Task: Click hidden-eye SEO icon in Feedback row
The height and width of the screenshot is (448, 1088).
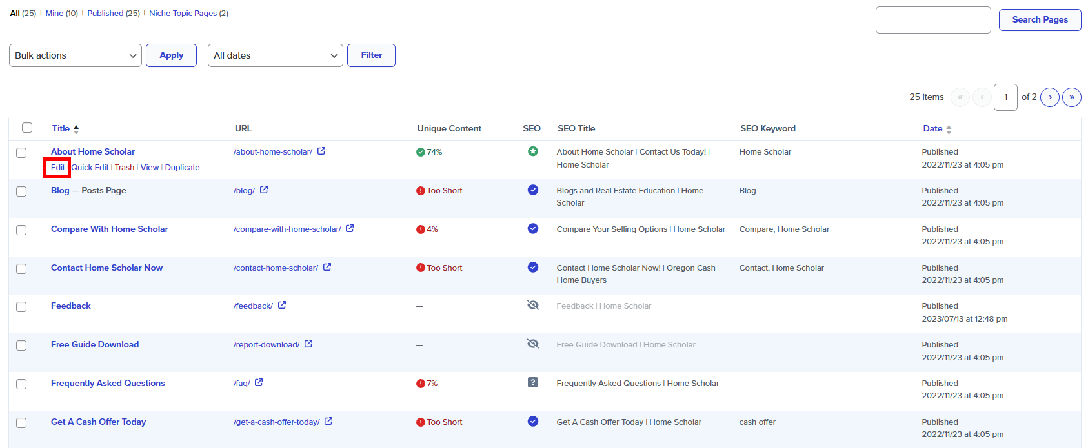Action: (x=533, y=306)
